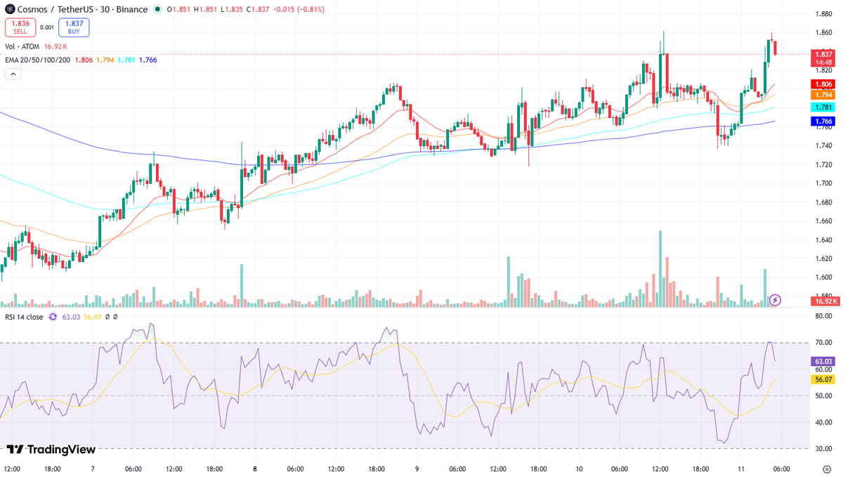Select the RSI 14 close indicator legend

point(24,317)
